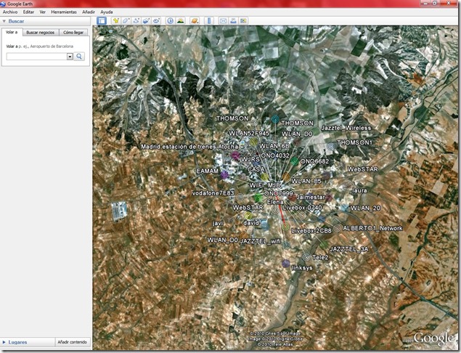Screen dimensions: 461x353
Task: Toggle sunlight across the landscape icon
Action: tap(180, 21)
